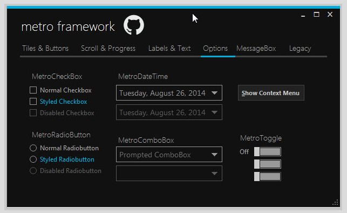Switch to the Legacy tab
This screenshot has height=213, width=347.
[300, 49]
